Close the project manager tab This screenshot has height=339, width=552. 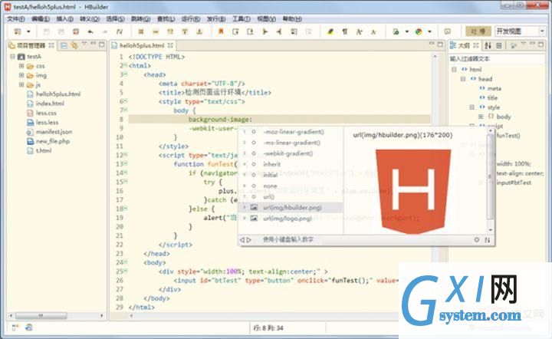[51, 45]
